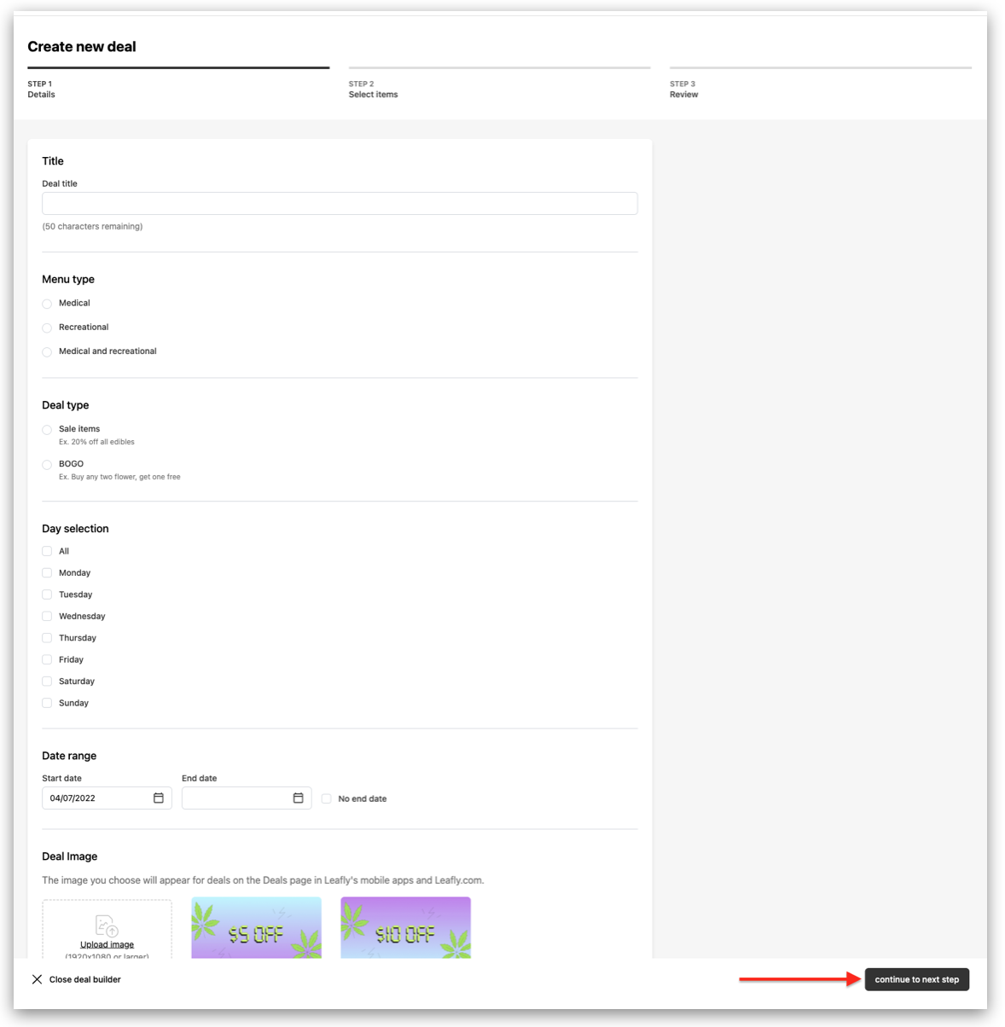Click the Upload image link
1005x1027 pixels.
107,944
